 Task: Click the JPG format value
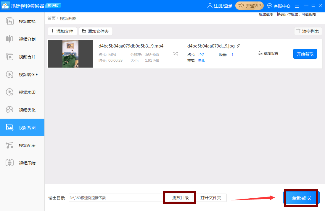click(x=201, y=55)
